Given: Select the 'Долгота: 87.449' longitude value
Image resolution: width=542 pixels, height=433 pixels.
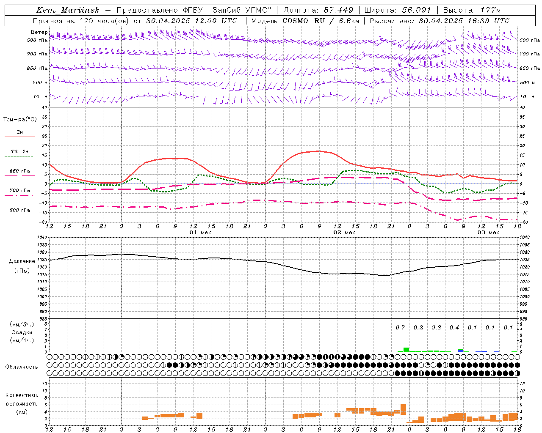Looking at the screenshot, I should (318, 10).
